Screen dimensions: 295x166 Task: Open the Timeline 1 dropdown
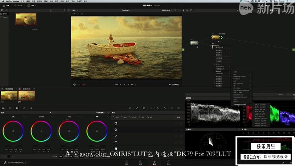126,10
